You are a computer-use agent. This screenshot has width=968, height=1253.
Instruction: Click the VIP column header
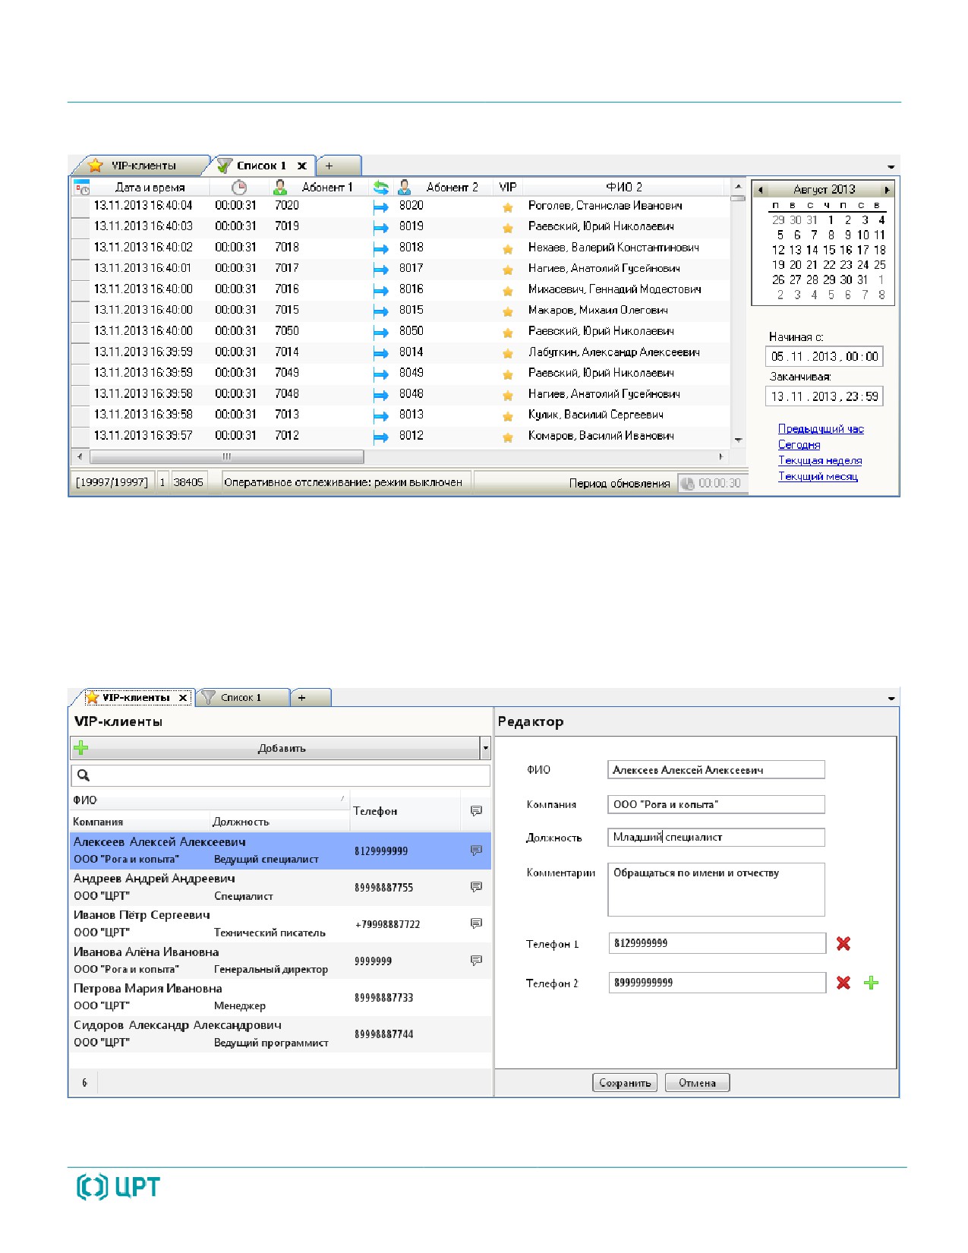508,188
